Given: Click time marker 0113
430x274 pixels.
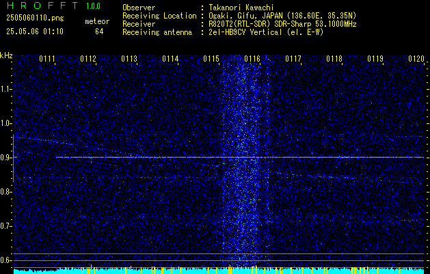Looking at the screenshot, I should 129,59.
